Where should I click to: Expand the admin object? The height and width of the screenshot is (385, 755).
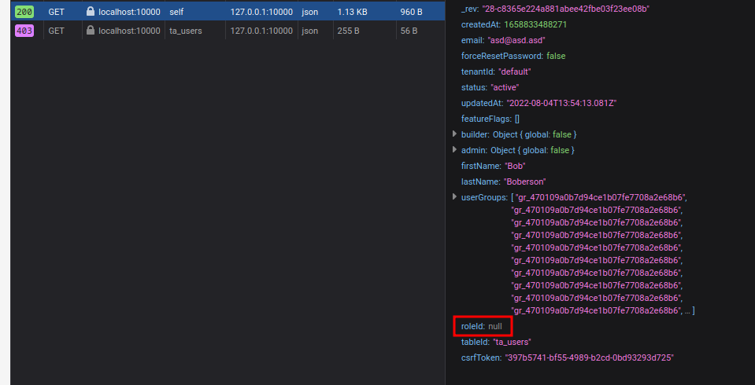click(454, 150)
